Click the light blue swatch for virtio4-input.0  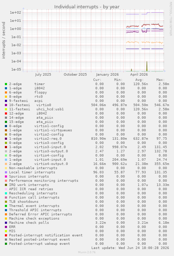pyautogui.click(x=6, y=160)
